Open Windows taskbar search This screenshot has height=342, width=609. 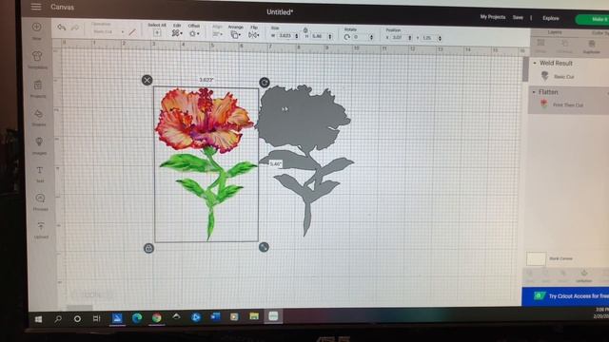pyautogui.click(x=58, y=319)
